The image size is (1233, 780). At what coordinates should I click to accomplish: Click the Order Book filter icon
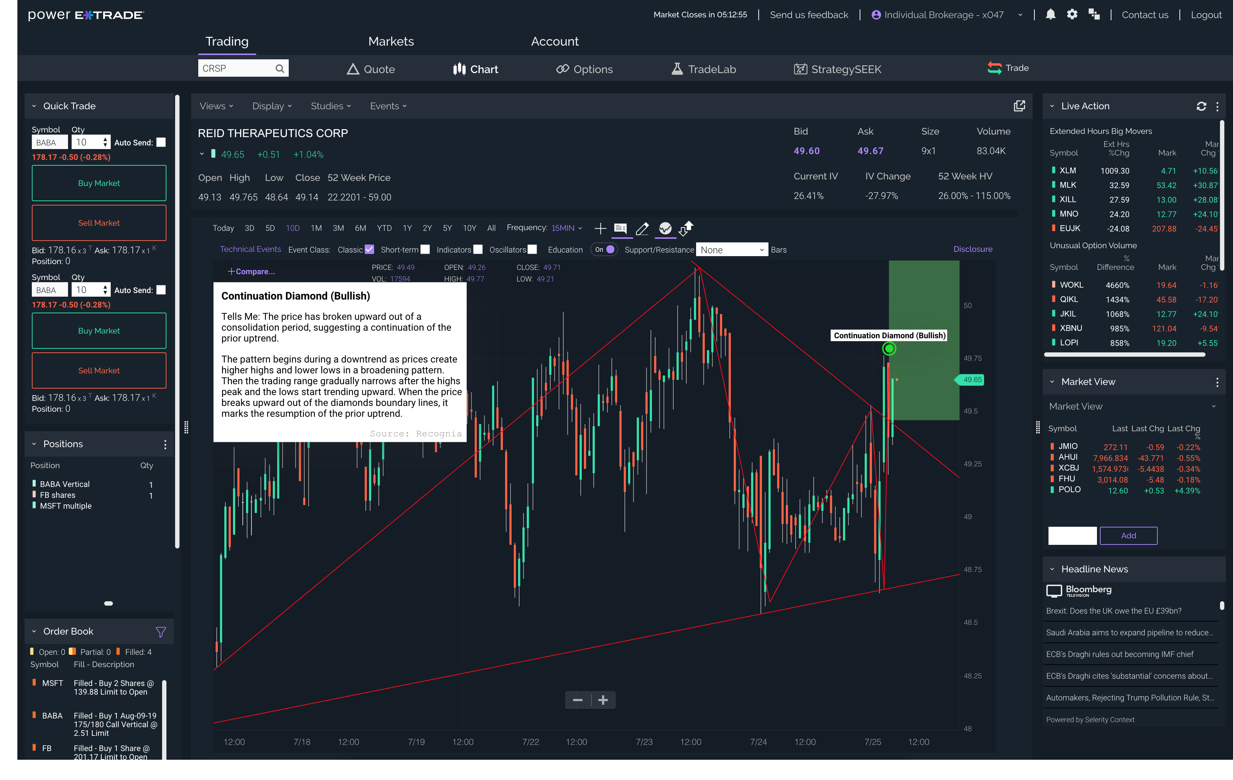161,632
